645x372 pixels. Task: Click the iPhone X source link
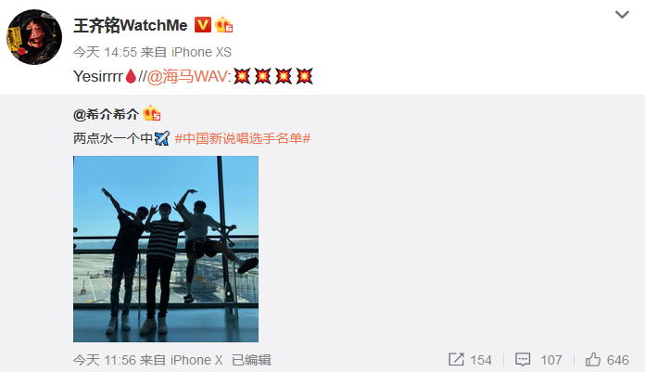[x=196, y=360]
